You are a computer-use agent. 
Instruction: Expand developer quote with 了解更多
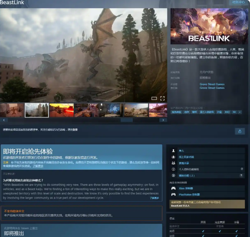154,198
